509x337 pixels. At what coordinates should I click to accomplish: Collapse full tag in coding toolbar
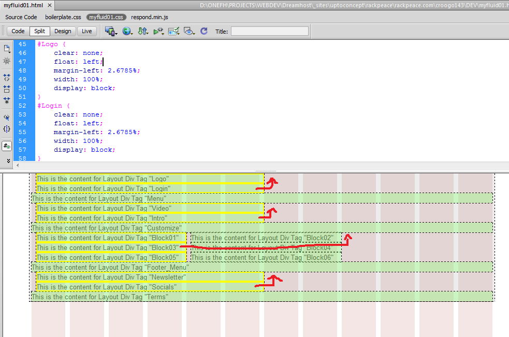coord(7,77)
